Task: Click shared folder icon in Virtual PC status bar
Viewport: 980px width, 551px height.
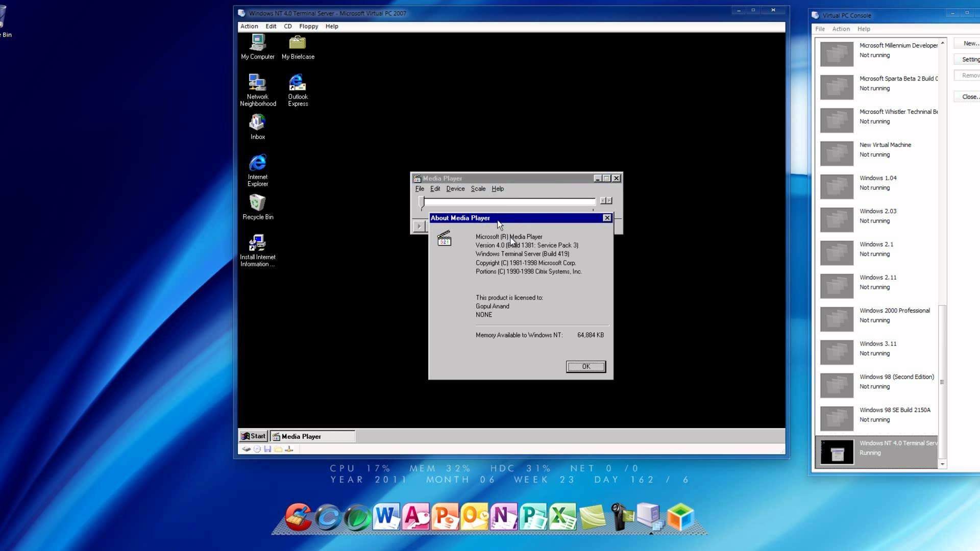Action: point(278,449)
